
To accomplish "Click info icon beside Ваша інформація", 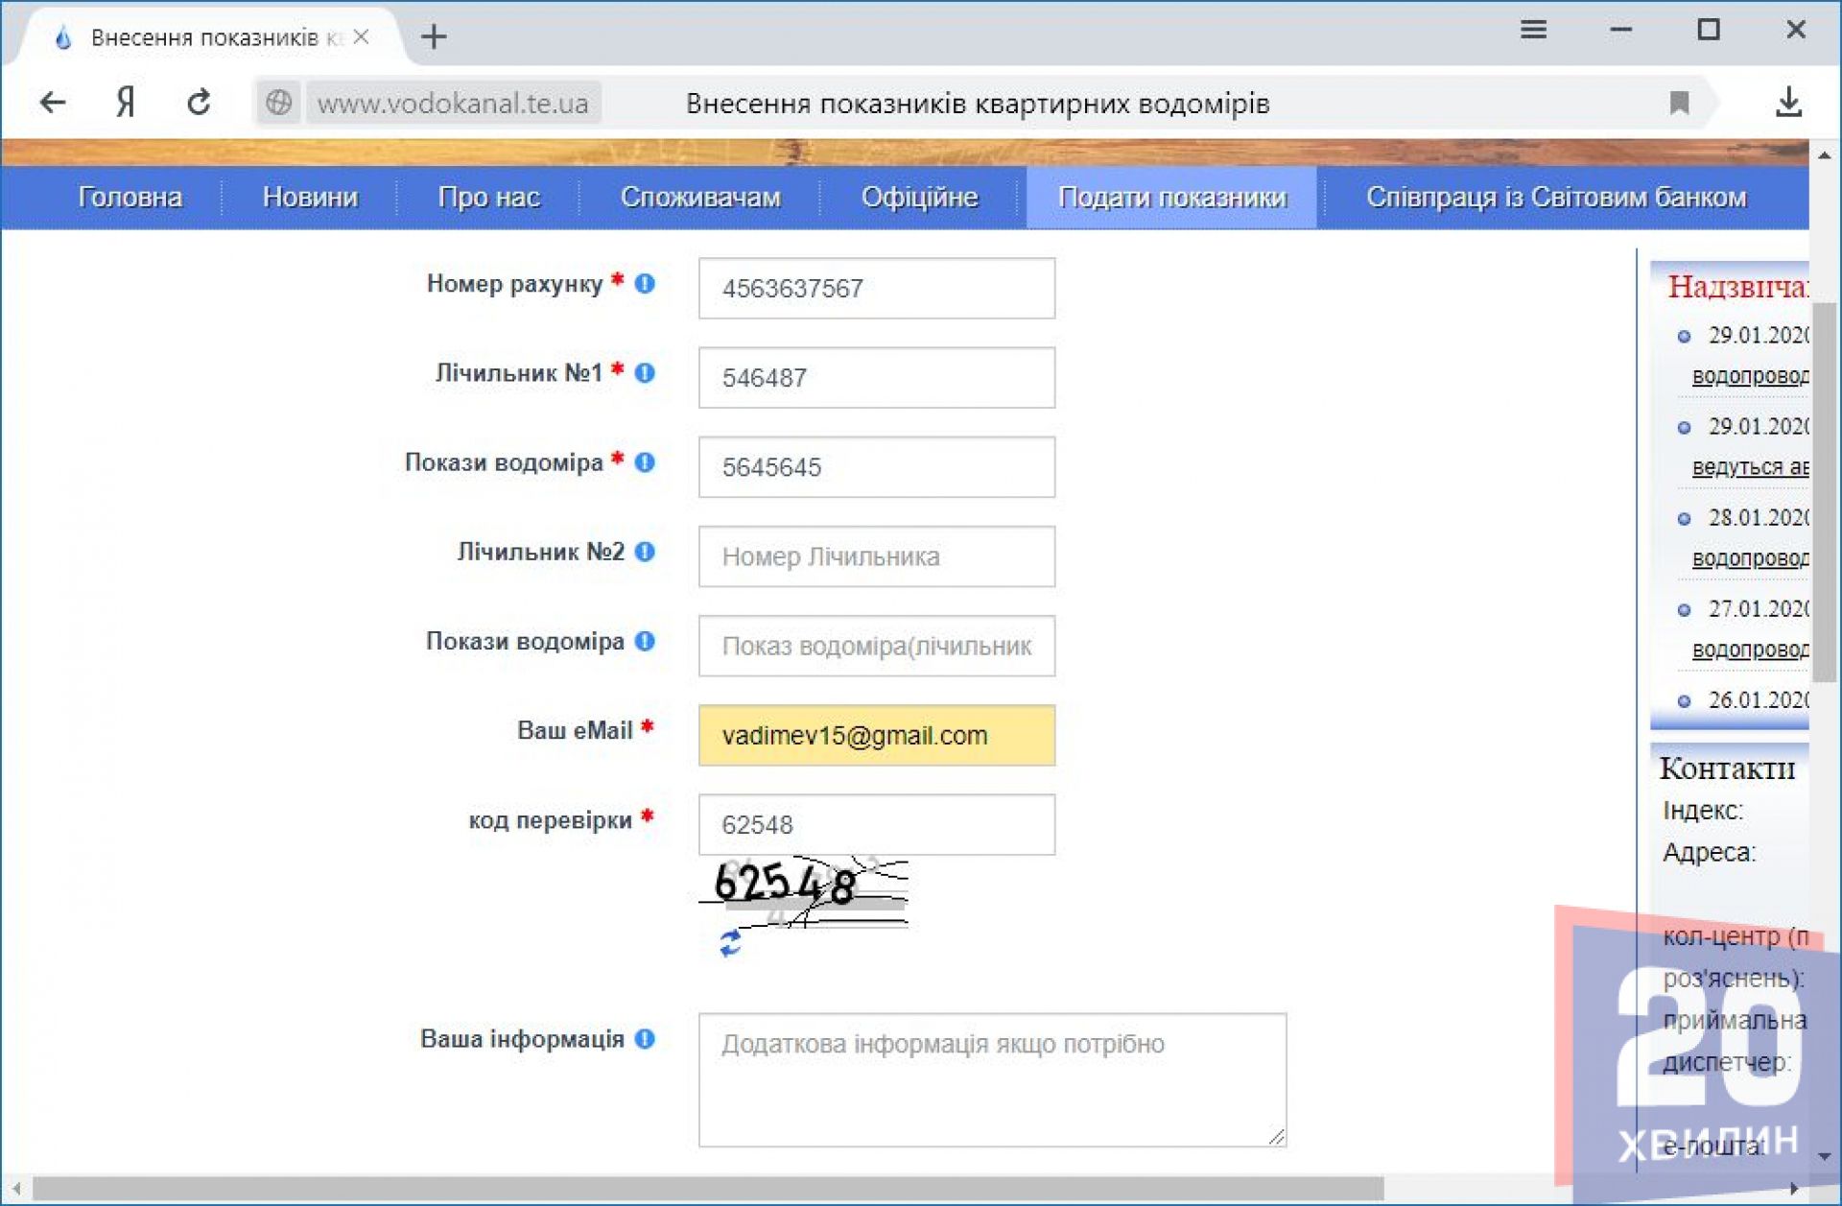I will pyautogui.click(x=645, y=1039).
